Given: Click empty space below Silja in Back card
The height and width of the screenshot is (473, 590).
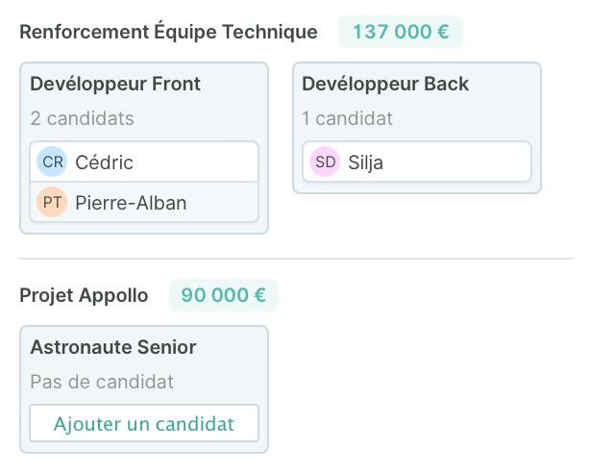Looking at the screenshot, I should (x=416, y=187).
